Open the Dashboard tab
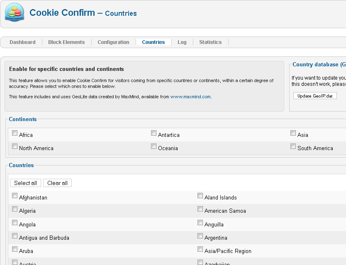The width and height of the screenshot is (346, 265). click(22, 42)
